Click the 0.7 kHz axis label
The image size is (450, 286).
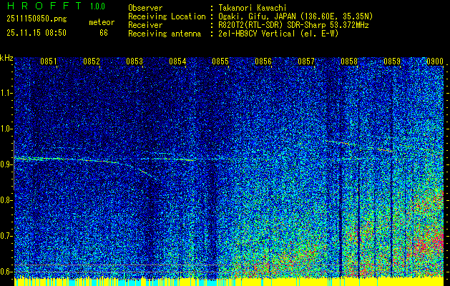[x=6, y=236]
